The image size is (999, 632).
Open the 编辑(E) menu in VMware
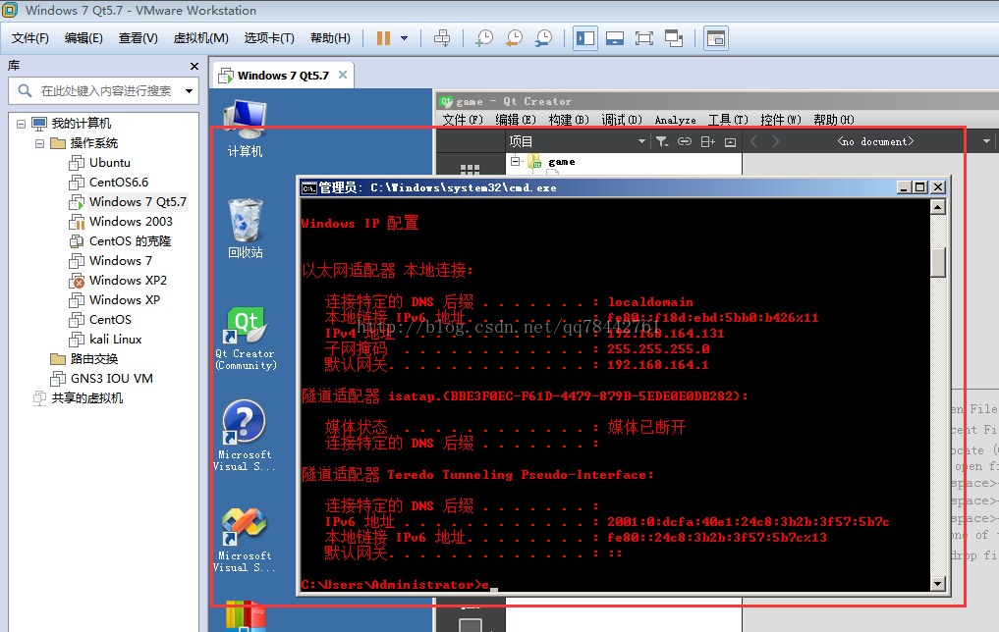pos(83,38)
